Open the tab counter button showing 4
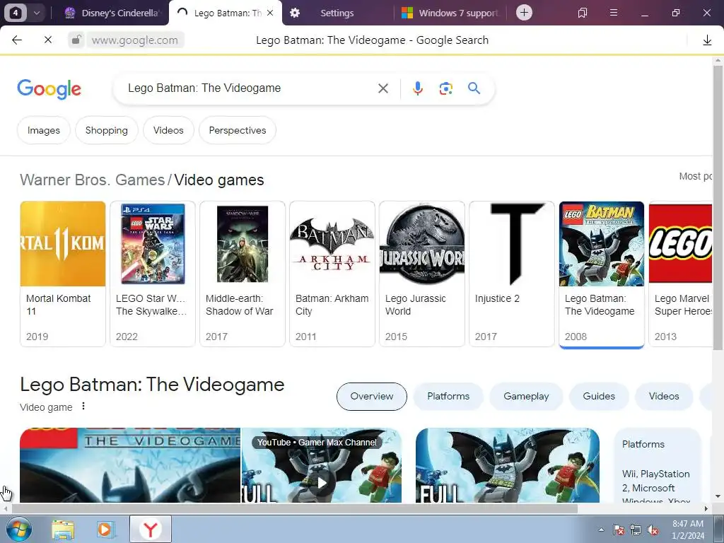The height and width of the screenshot is (543, 724). click(x=16, y=13)
